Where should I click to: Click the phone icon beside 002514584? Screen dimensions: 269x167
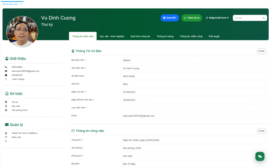(6, 67)
